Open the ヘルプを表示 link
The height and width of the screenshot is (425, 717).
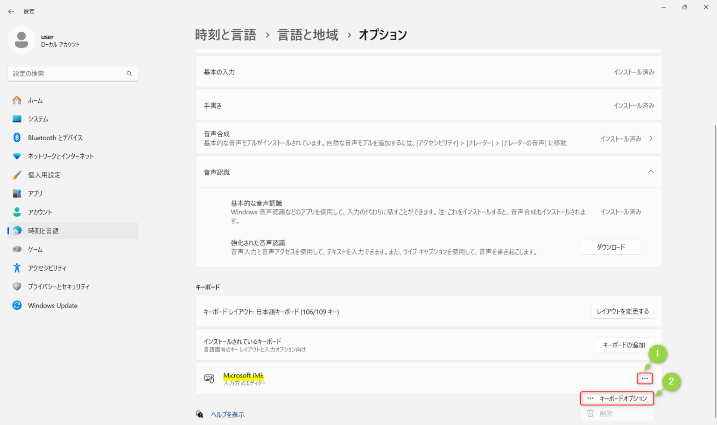227,414
